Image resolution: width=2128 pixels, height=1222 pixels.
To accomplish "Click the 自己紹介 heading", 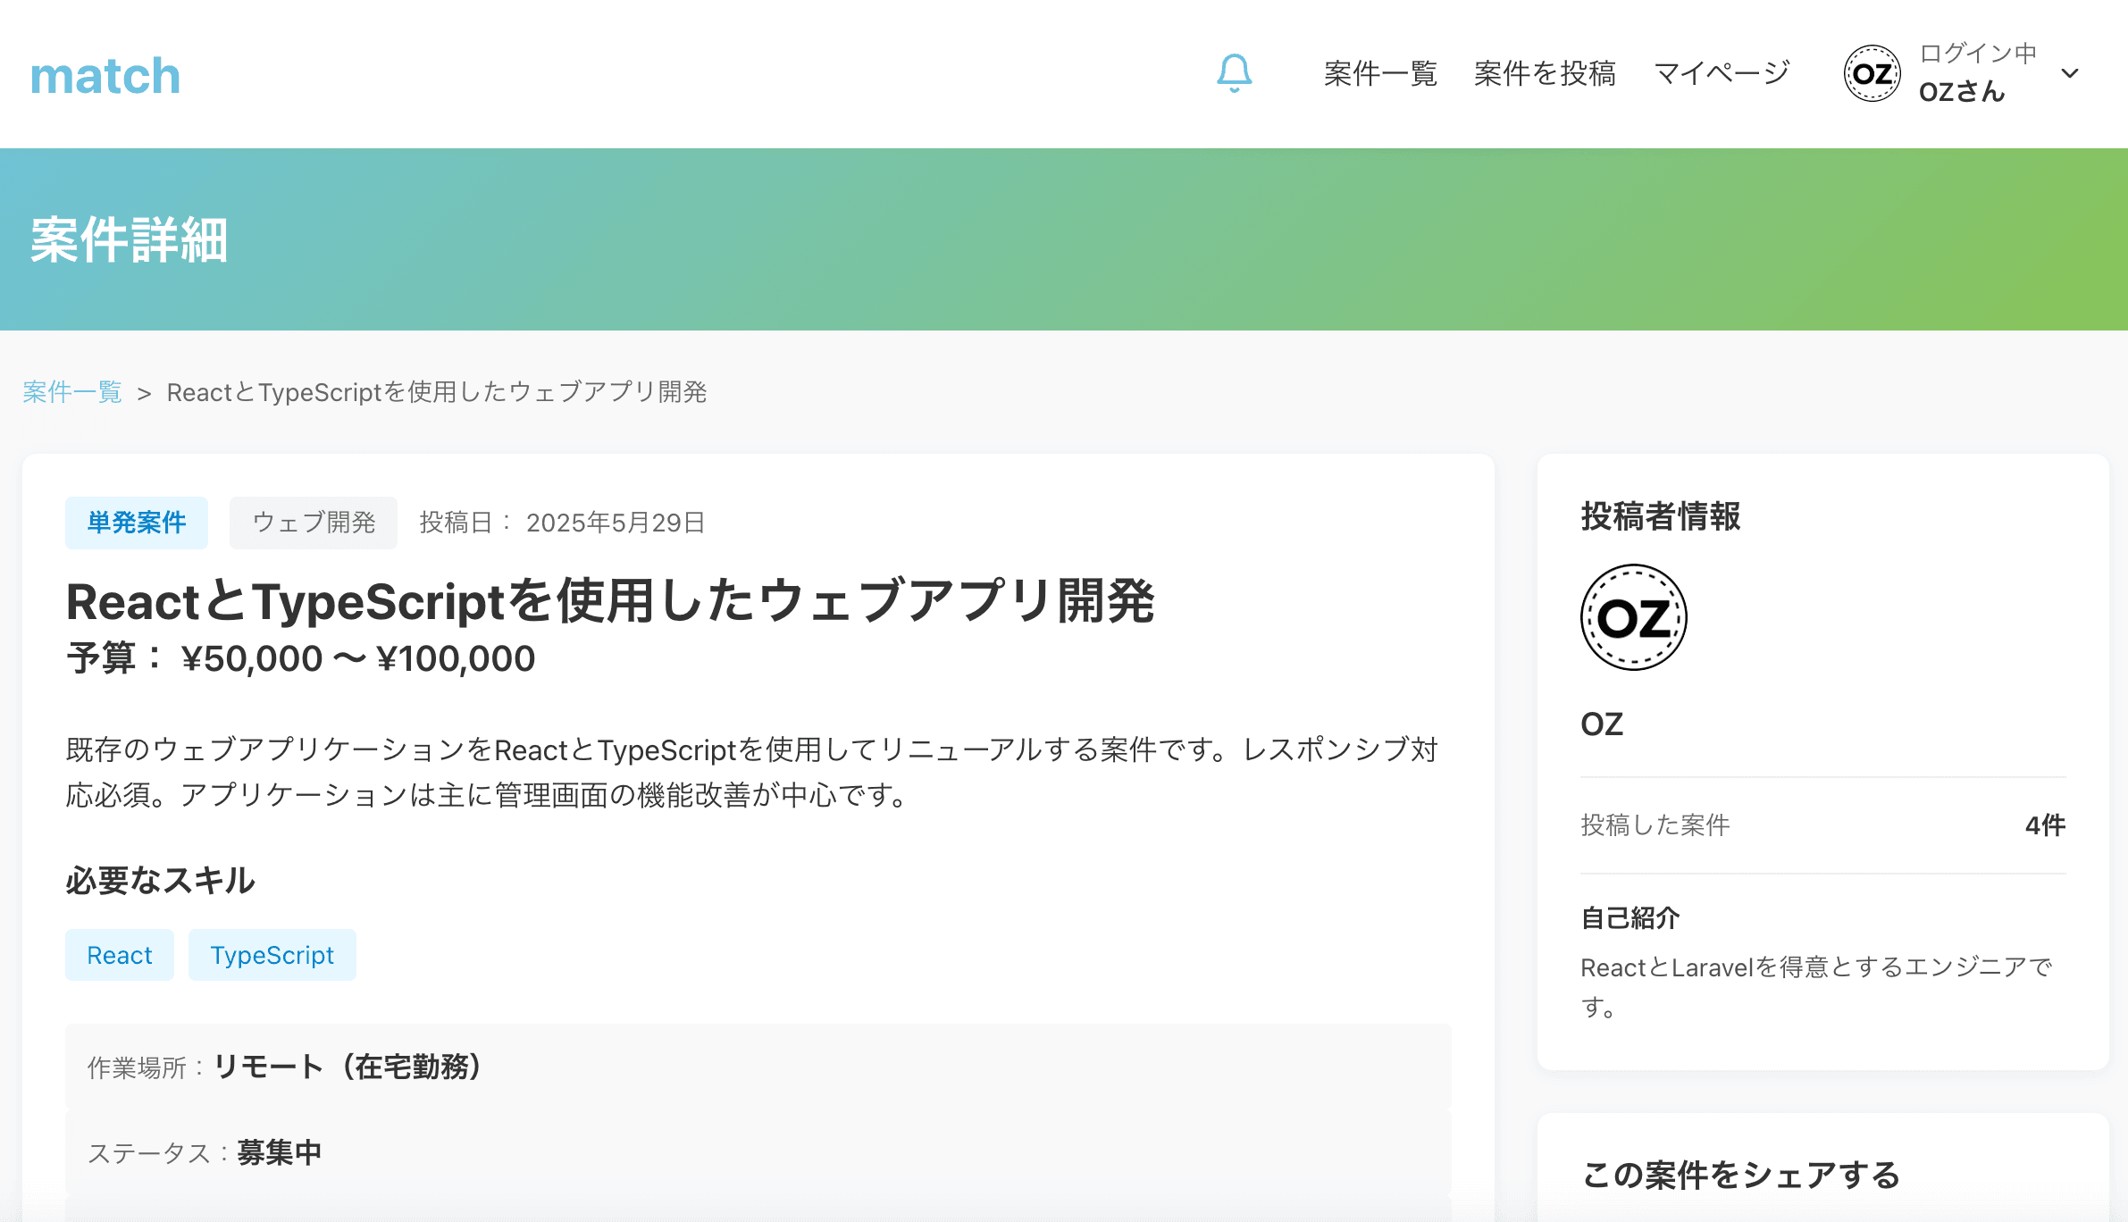I will point(1630,918).
